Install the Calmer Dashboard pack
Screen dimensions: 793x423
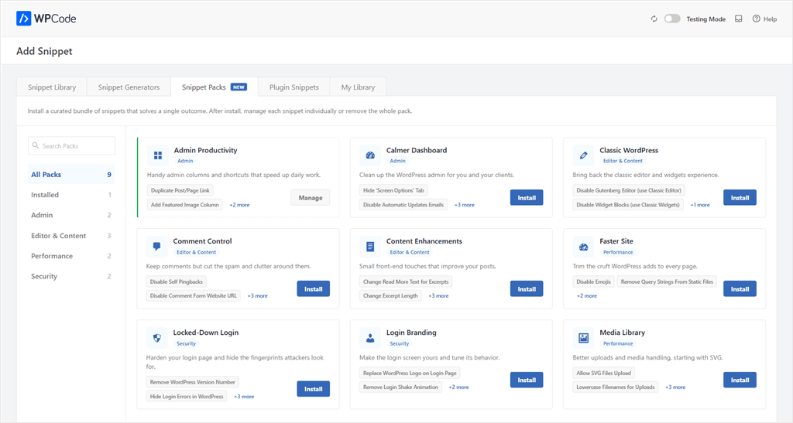click(527, 197)
